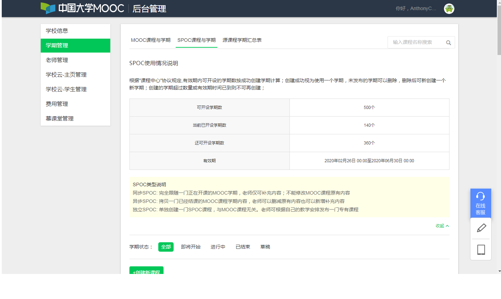Click the 当前已开设学期数 cell
Screen dimensions: 501x299
[209, 125]
